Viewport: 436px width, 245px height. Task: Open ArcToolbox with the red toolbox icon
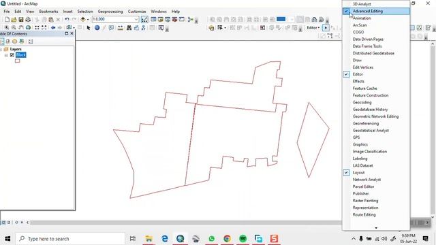pyautogui.click(x=174, y=20)
